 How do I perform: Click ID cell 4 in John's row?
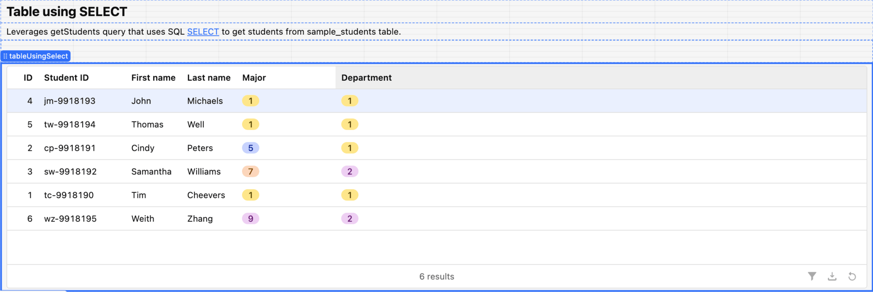click(30, 101)
